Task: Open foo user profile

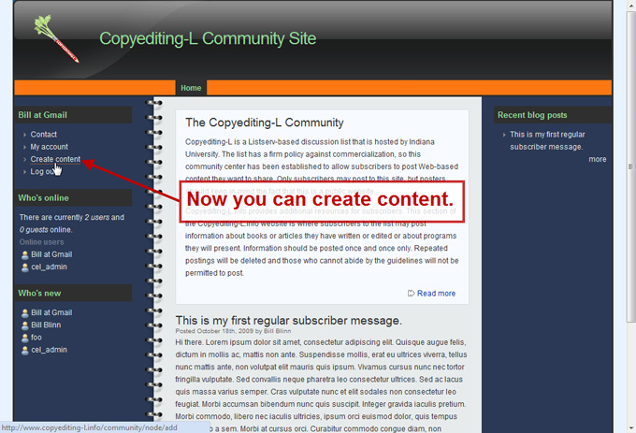Action: [36, 338]
